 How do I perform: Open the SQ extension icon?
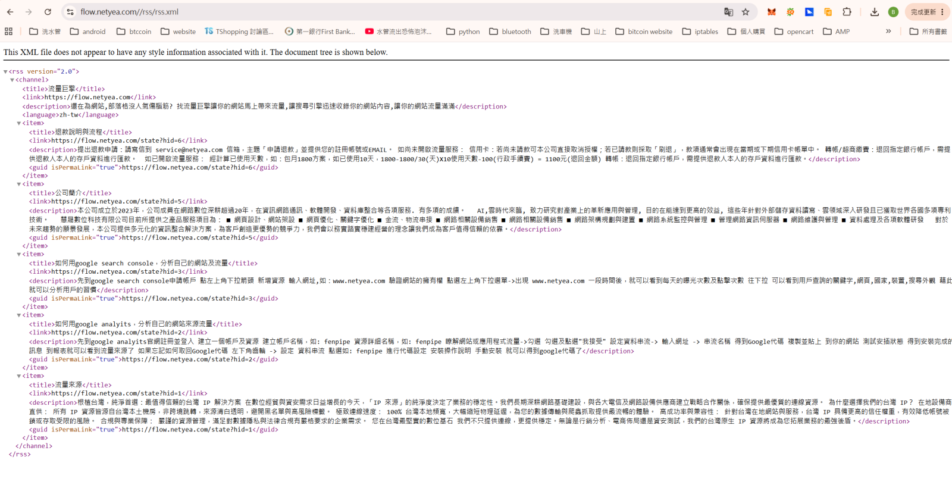point(790,12)
